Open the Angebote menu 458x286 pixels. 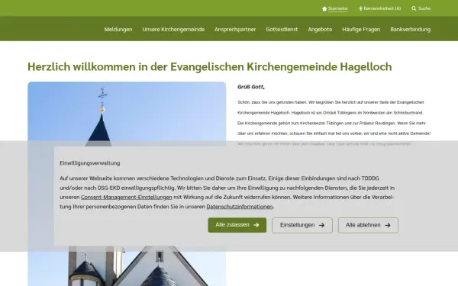pos(320,30)
